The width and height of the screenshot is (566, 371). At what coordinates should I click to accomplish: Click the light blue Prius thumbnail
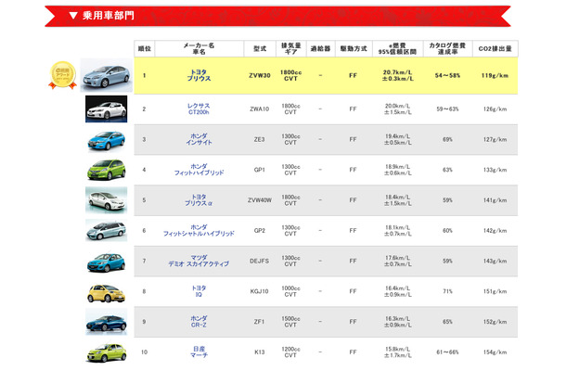click(107, 75)
